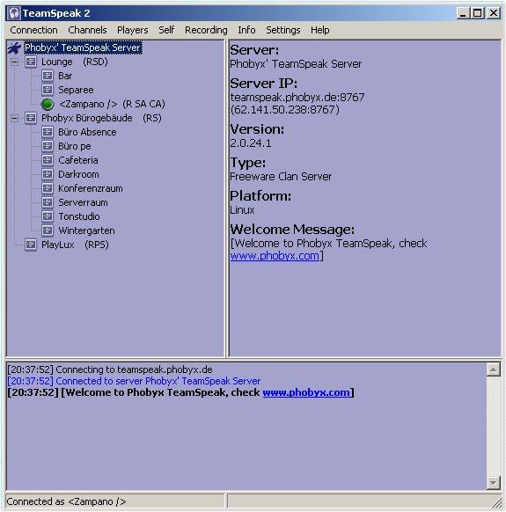Open the Connection menu
506x512 pixels.
pyautogui.click(x=33, y=30)
